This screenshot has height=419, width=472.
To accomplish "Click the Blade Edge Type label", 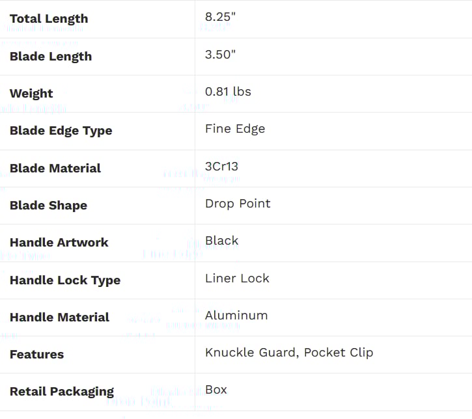I will click(61, 131).
